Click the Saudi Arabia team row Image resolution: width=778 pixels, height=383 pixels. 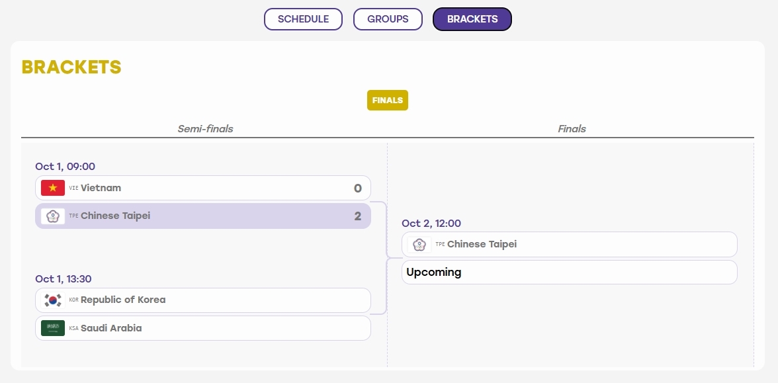[203, 328]
